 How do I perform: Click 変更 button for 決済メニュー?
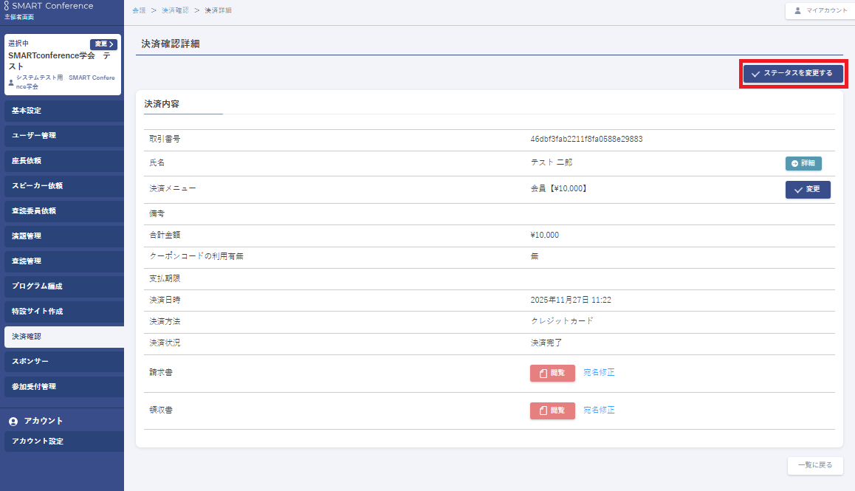tap(807, 190)
